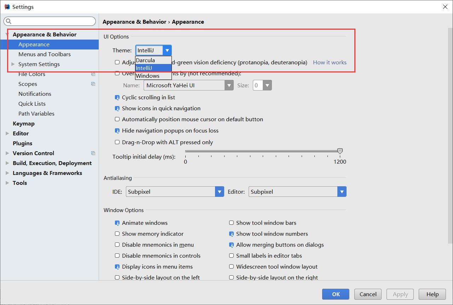Toggle Drag-n-Drop with ALT pressed only

click(x=117, y=142)
